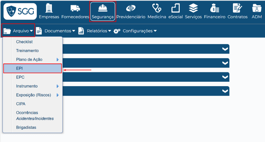Screen dimensions: 265x142
Task: Open the Serviços layers icon
Action: point(193,8)
